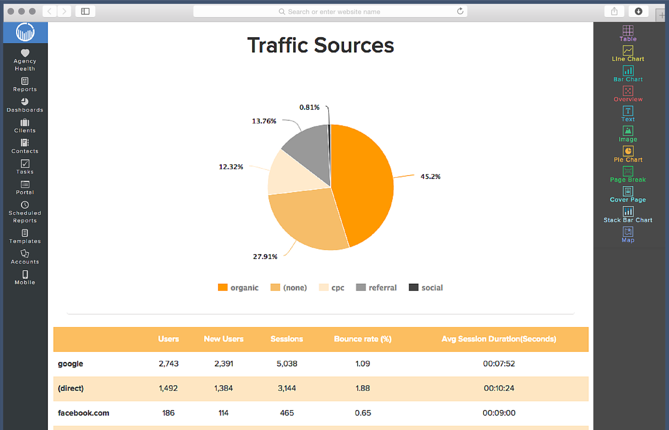The image size is (669, 430).
Task: Select the Clients briefcase icon
Action: point(25,123)
